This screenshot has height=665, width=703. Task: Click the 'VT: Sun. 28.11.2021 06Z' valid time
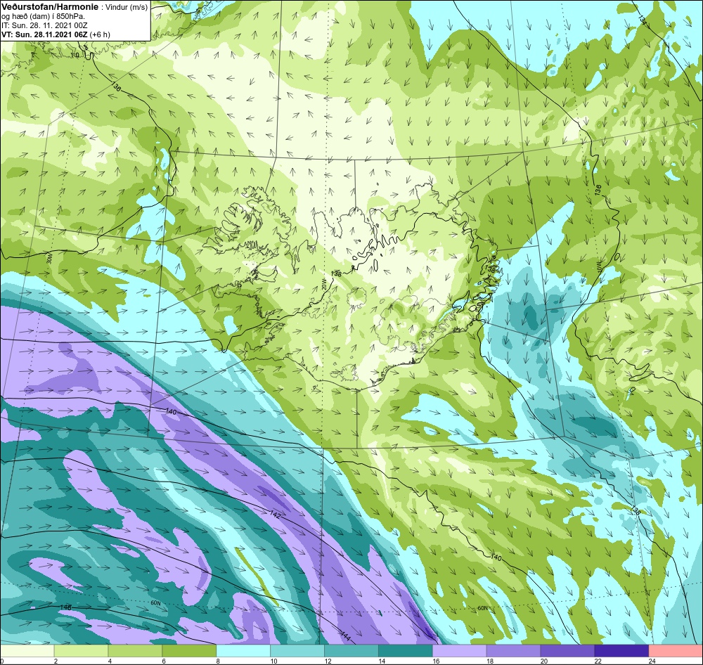click(x=44, y=34)
